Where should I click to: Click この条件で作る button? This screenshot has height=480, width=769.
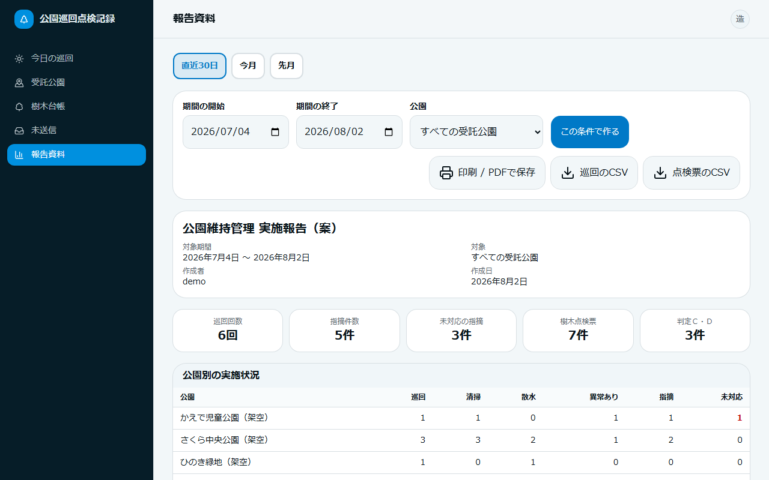click(590, 132)
